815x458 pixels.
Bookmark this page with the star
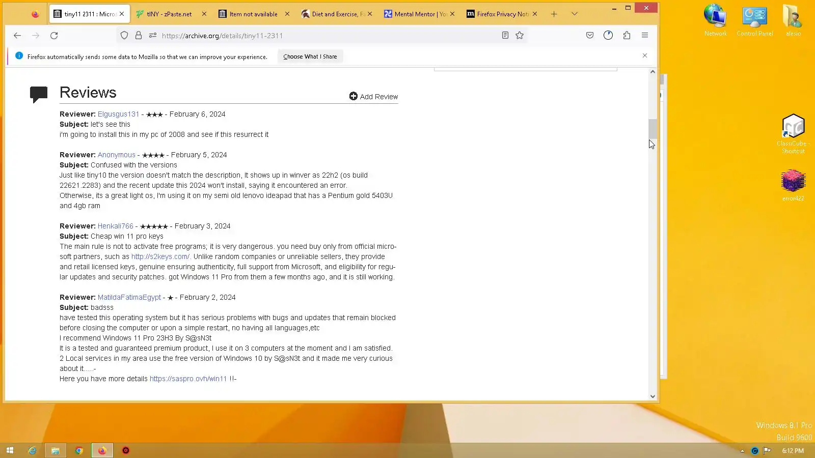(x=520, y=36)
